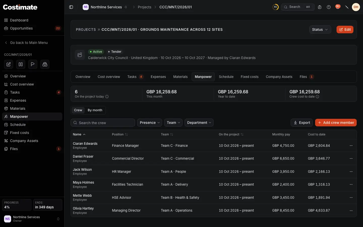Click the pencil edit icon under the sidebar project code

coord(9,64)
